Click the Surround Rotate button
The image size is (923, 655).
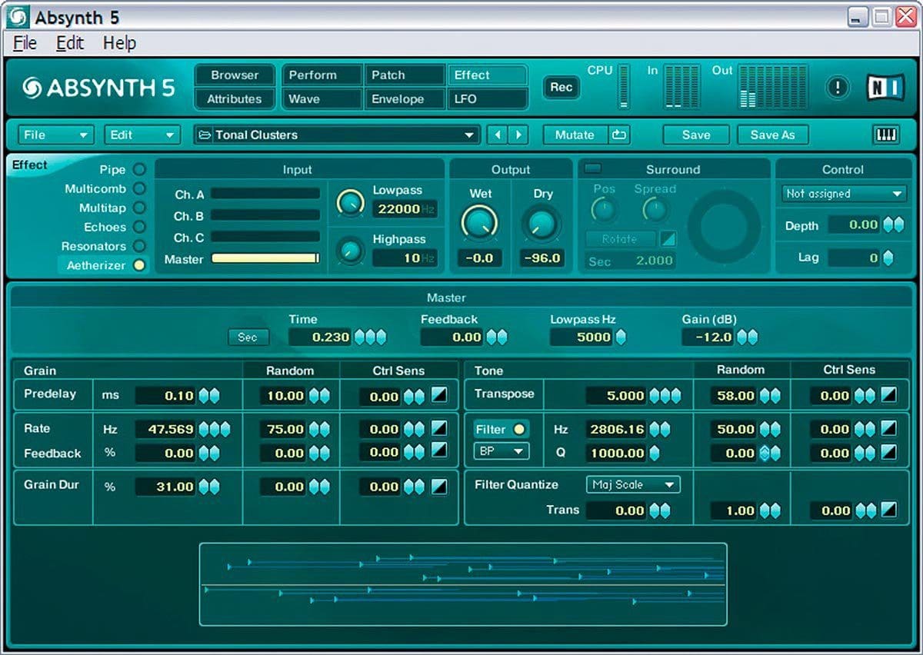pyautogui.click(x=621, y=239)
